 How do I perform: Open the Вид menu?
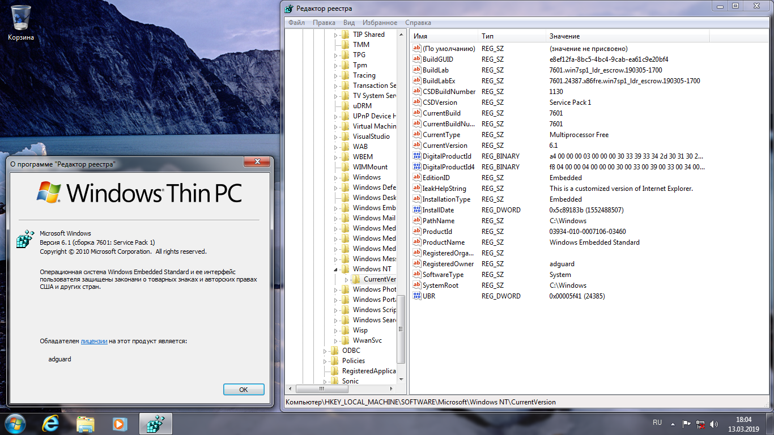click(349, 23)
